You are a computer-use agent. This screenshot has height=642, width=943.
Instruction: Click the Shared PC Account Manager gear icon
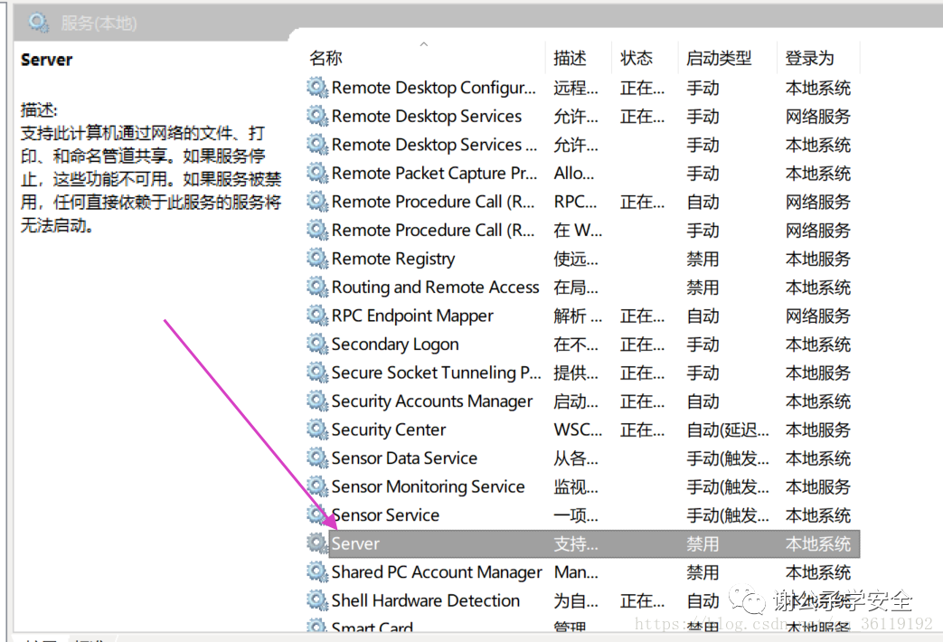[x=317, y=572]
